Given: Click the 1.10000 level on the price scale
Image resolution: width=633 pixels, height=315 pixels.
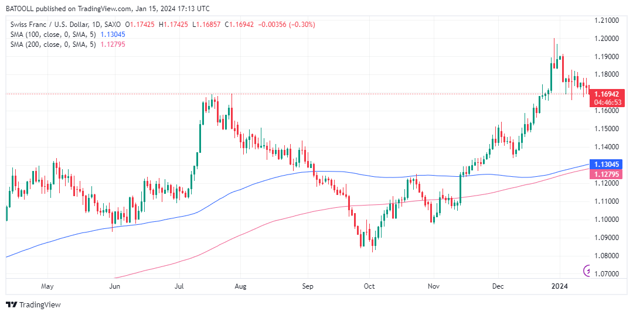Looking at the screenshot, I should [607, 220].
